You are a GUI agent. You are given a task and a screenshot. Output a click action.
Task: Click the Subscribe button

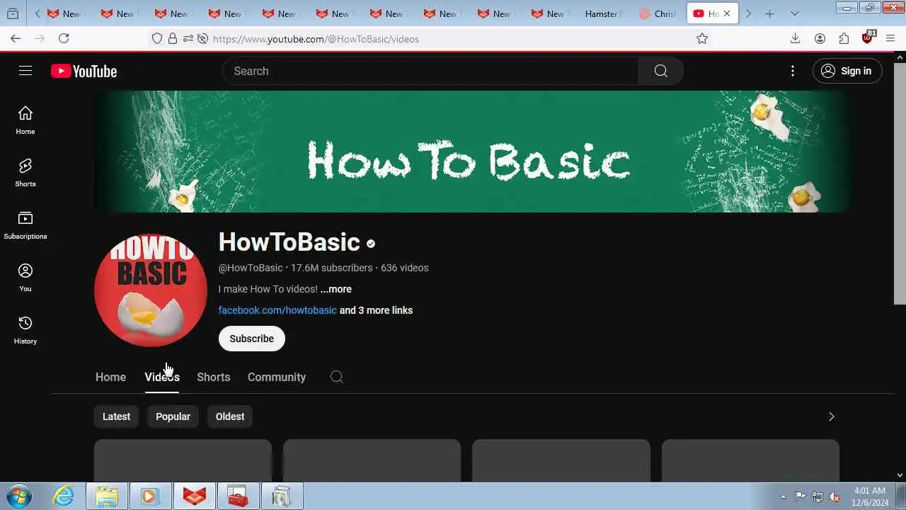point(251,339)
